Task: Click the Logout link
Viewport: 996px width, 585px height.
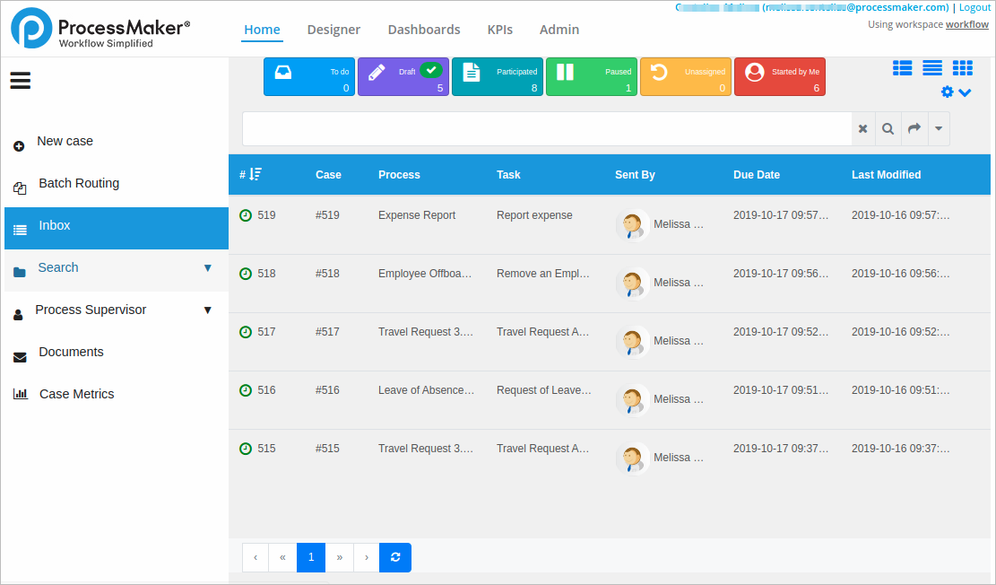Action: pos(974,7)
